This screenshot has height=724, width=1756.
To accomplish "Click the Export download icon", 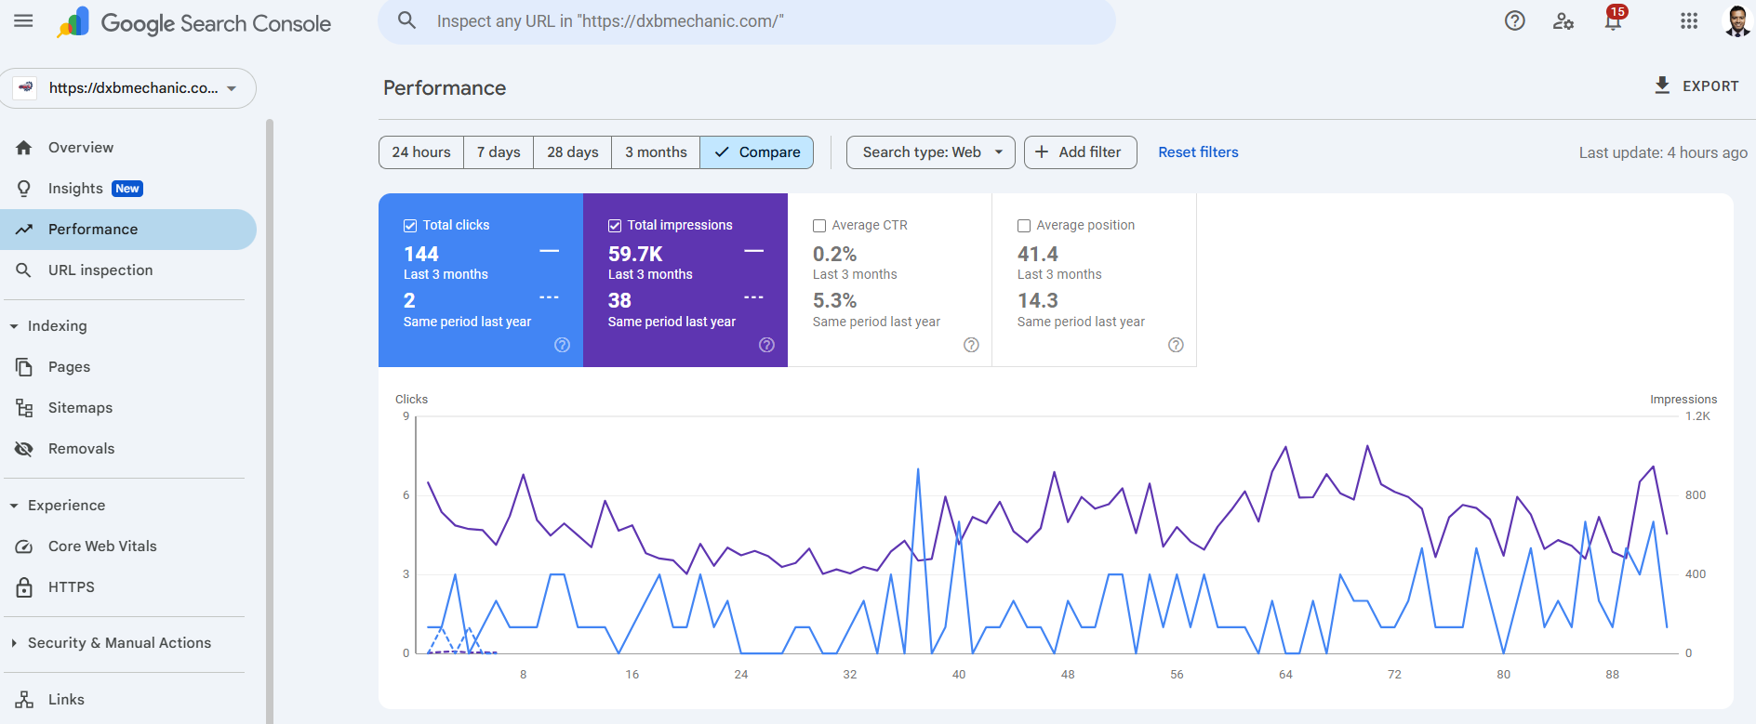I will 1662,86.
